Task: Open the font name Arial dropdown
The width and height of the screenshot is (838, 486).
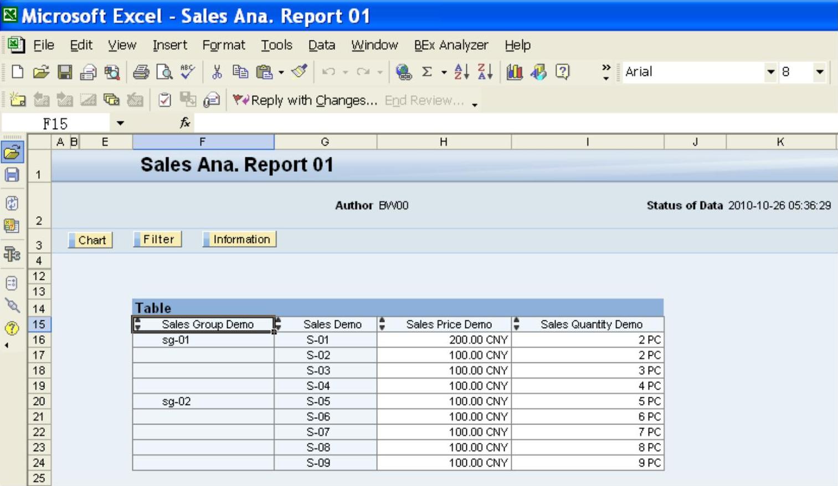Action: point(770,71)
